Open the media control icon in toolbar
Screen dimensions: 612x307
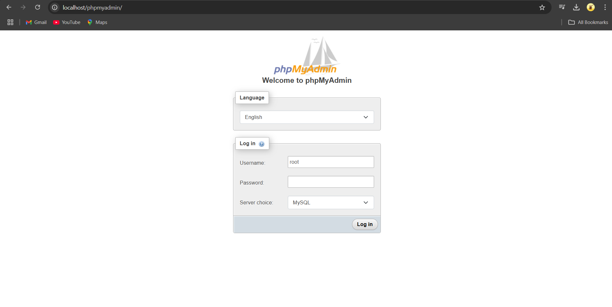(562, 7)
